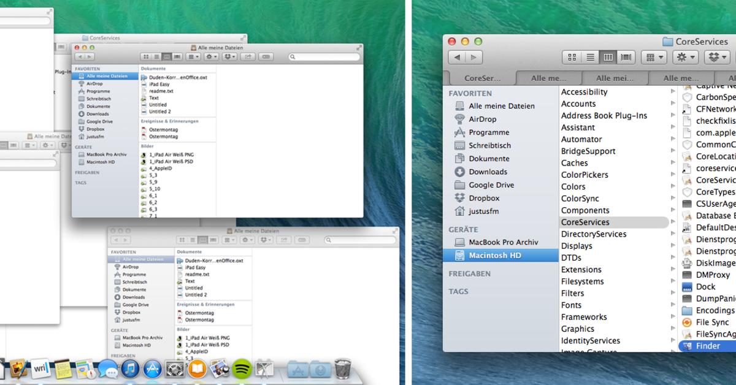Open Spotify from the Dock
This screenshot has width=736, height=385.
pos(242,368)
